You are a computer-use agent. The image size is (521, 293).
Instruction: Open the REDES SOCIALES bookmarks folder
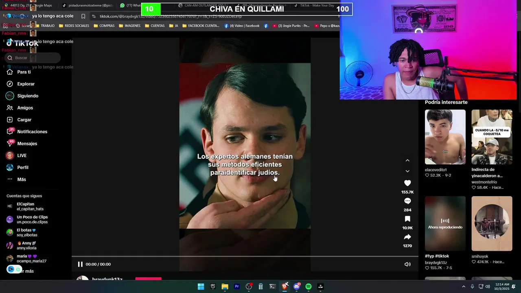click(74, 26)
